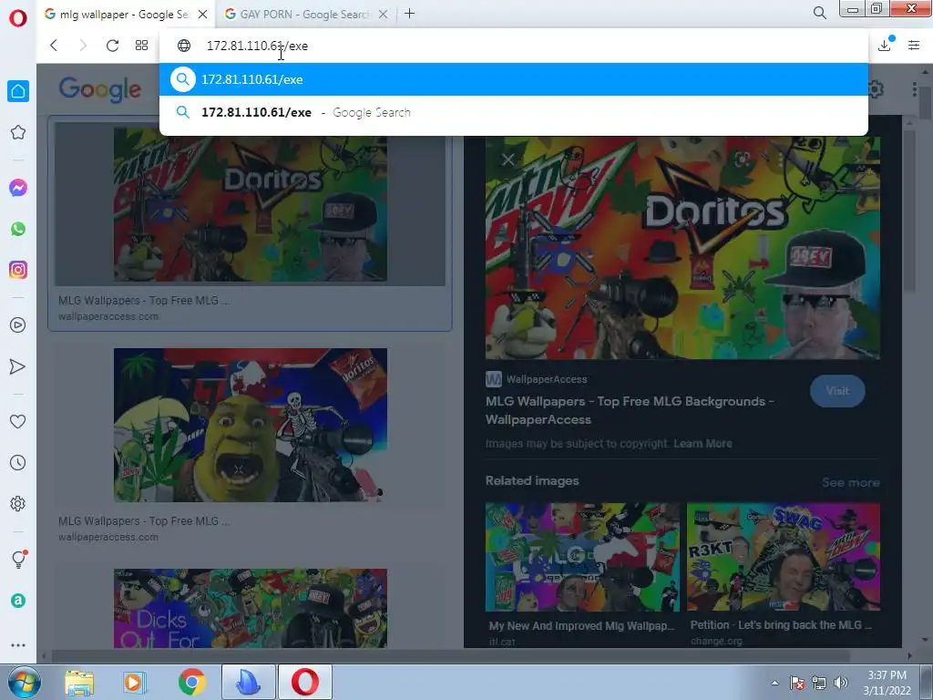Click the Visit button in preview

point(837,391)
